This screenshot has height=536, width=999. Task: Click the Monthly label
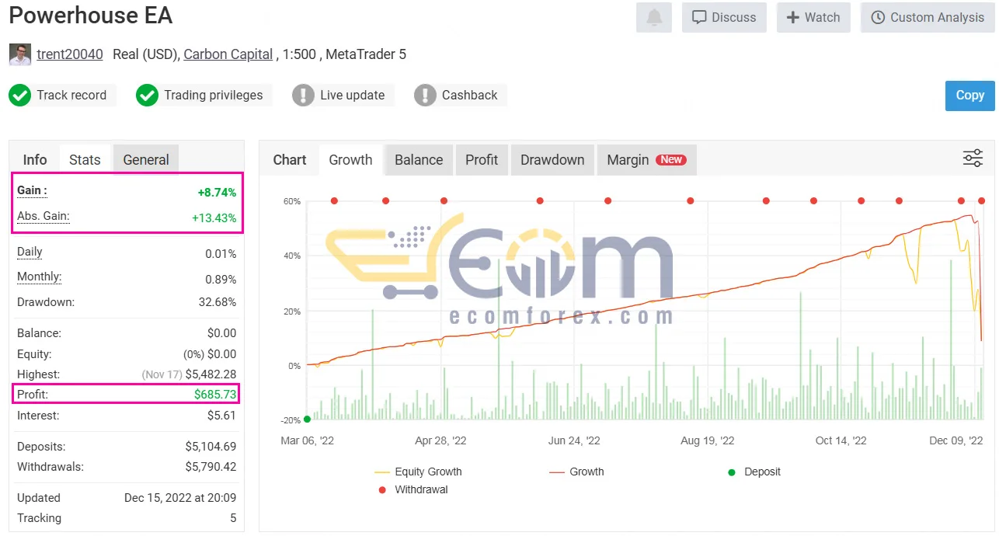tap(39, 277)
